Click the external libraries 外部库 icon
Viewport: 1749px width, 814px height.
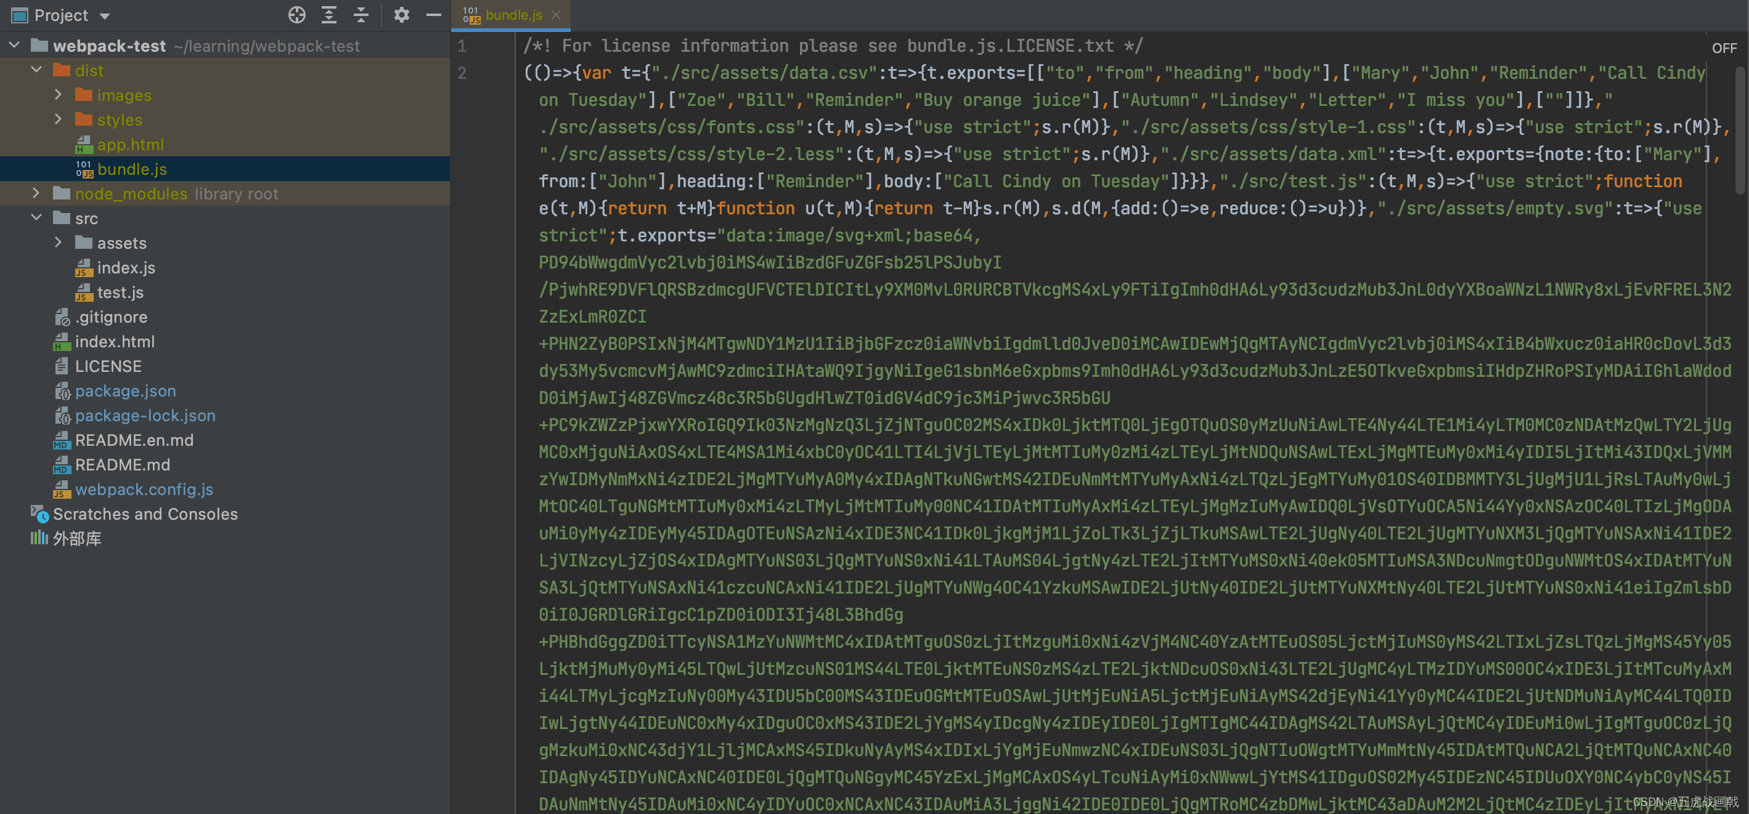tap(39, 538)
